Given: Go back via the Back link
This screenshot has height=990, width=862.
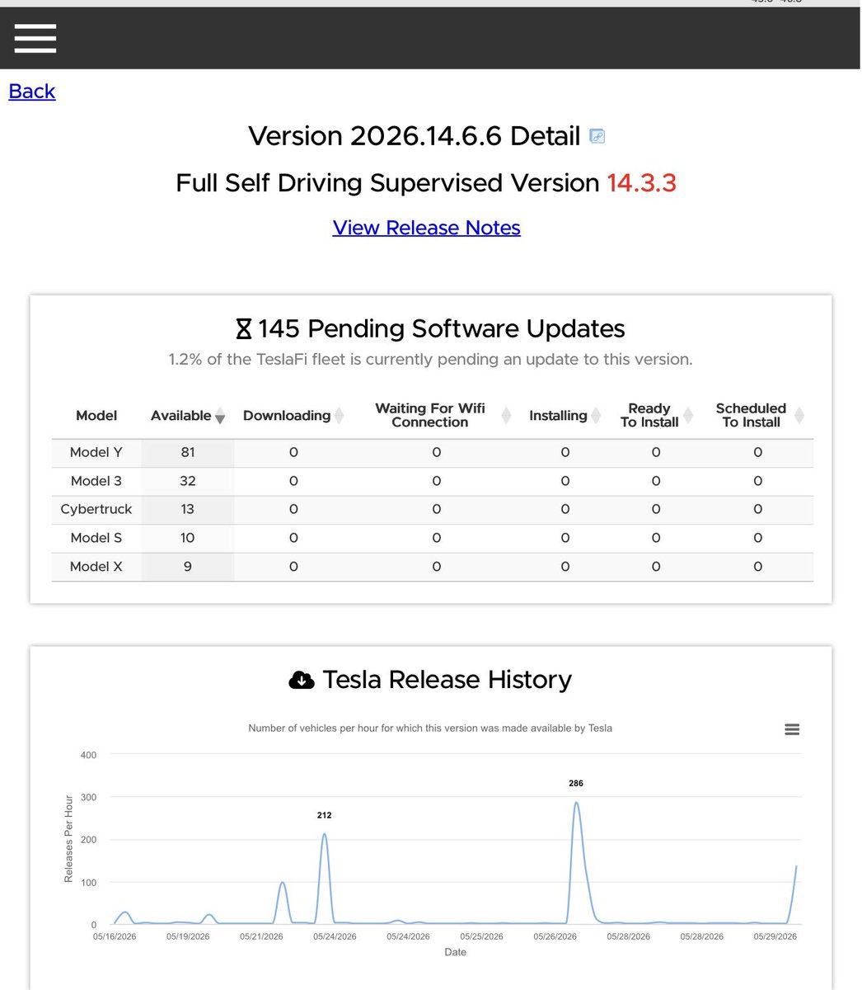Looking at the screenshot, I should point(32,91).
